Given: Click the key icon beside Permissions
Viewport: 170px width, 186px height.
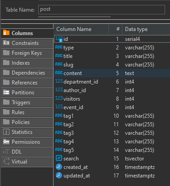Looking at the screenshot, I should tap(6, 142).
